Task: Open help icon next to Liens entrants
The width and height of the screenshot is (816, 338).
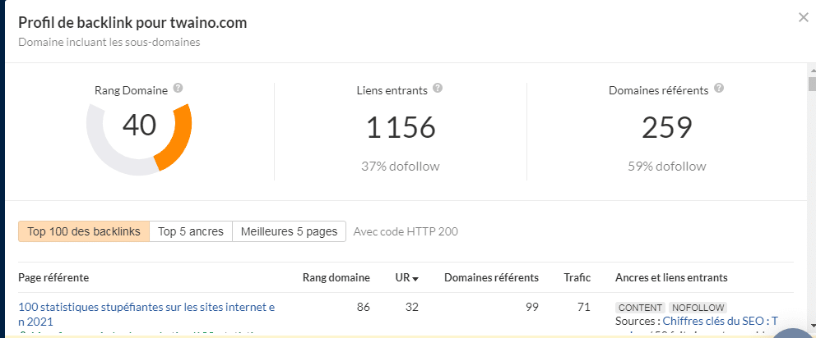Action: point(438,89)
